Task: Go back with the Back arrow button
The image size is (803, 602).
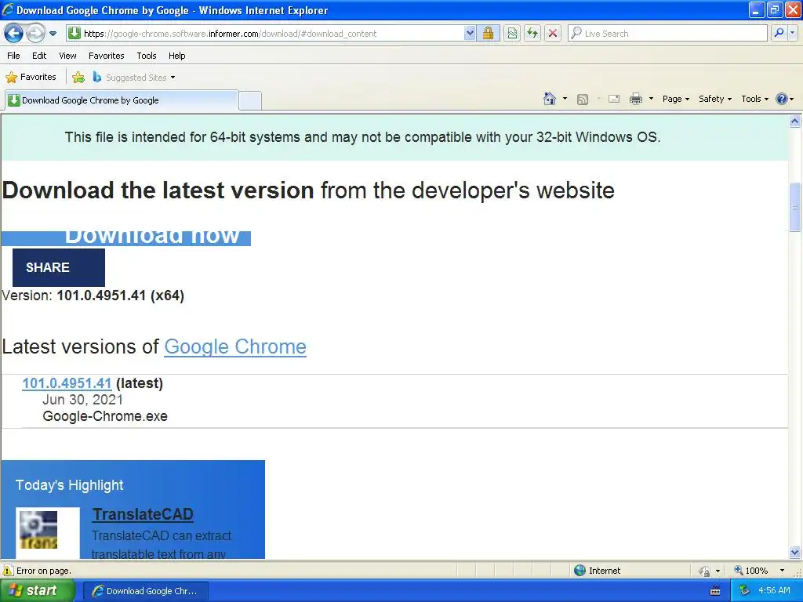Action: pos(14,34)
